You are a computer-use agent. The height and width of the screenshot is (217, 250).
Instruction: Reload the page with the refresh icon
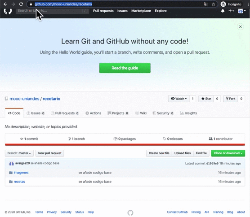point(21,4)
